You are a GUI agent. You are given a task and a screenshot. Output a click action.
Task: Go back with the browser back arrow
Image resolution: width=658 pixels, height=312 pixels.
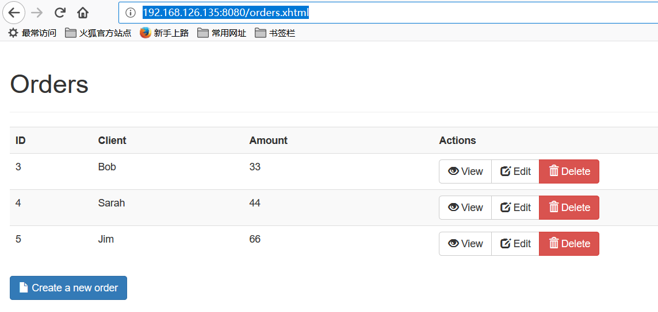click(14, 13)
